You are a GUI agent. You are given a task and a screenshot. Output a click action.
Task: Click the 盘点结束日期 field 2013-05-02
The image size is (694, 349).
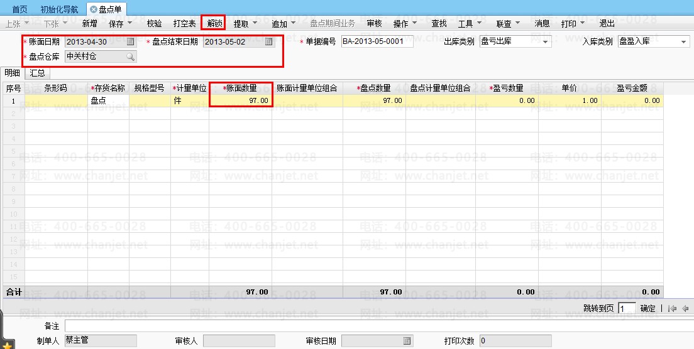click(239, 42)
